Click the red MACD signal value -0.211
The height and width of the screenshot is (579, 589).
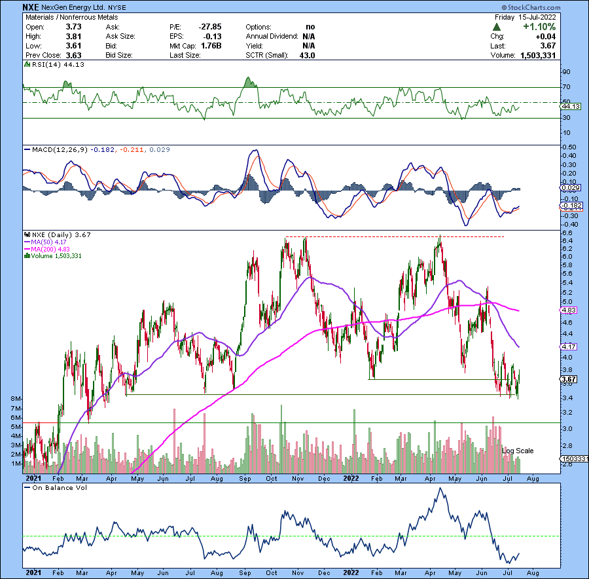[x=132, y=149]
